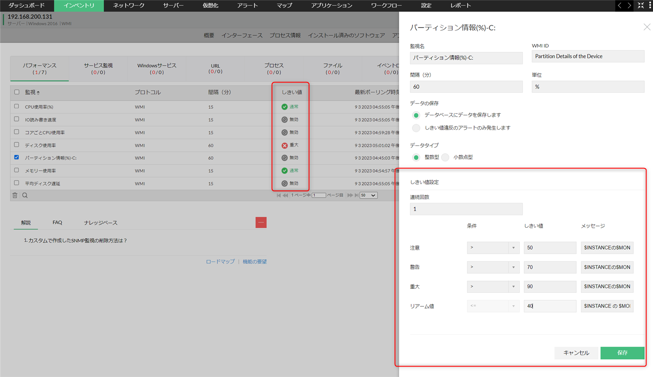
Task: Click the 無効 status icon for コアごとCPU使用率
Action: point(284,132)
